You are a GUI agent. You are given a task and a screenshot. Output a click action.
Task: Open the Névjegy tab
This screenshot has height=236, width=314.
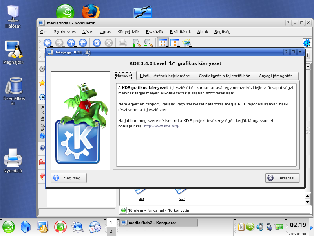click(x=123, y=76)
